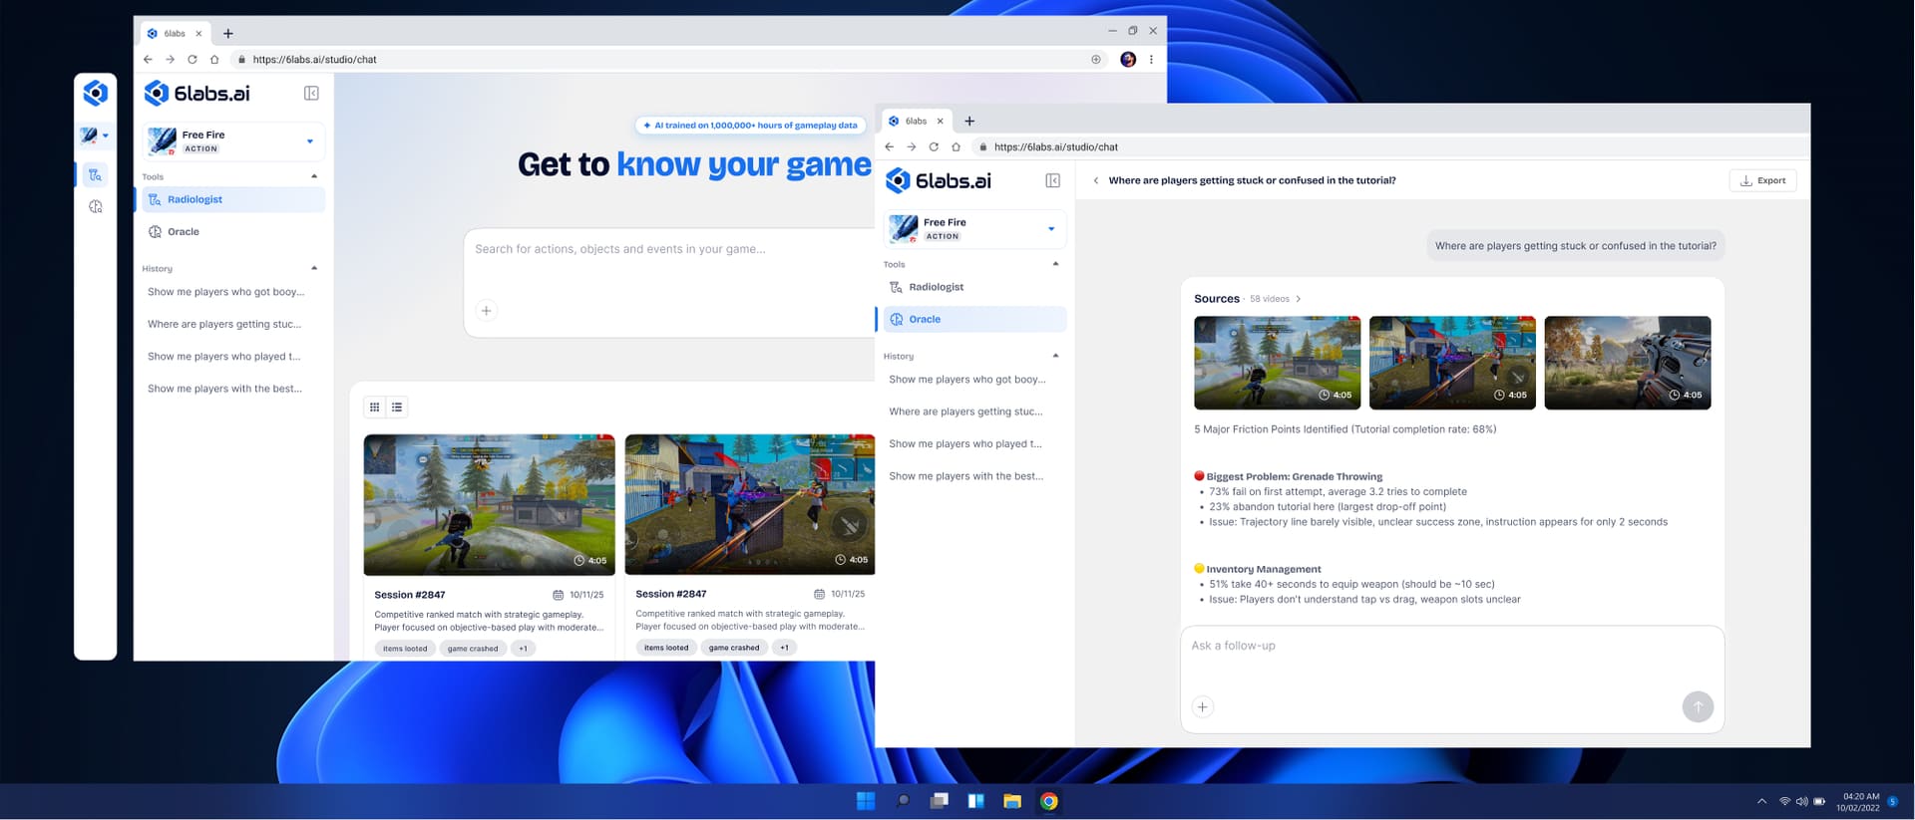
Task: Open the Free Fire game dropdown in the Oracle window
Action: tap(975, 229)
